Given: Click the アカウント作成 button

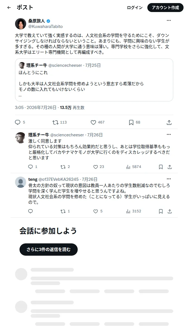Looking at the screenshot, I should 165,8.
